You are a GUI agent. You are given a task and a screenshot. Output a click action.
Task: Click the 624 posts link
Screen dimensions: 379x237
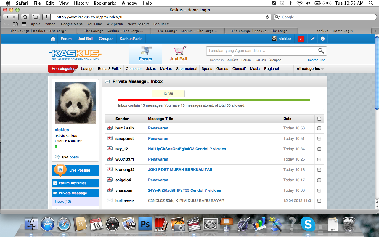[70, 157]
